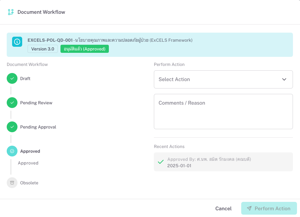Click the paper plane icon on Perform Action
This screenshot has height=217, width=300.
click(249, 209)
